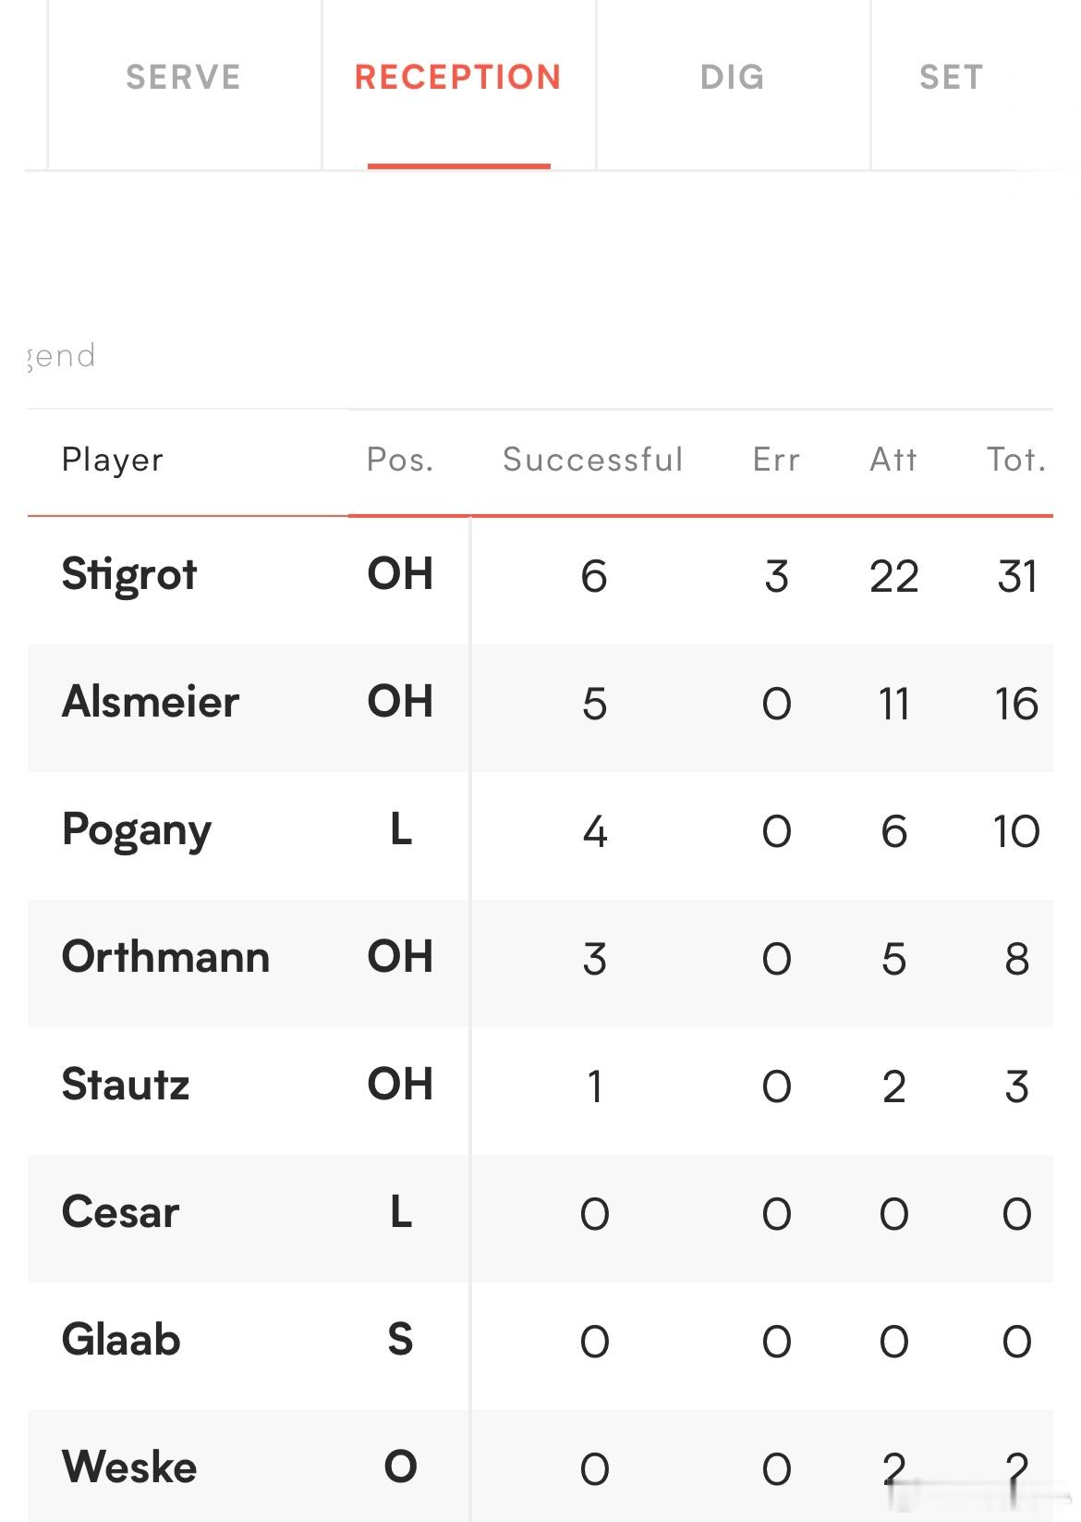Open the partially visible legend link
The height and width of the screenshot is (1522, 1081).
pos(61,356)
